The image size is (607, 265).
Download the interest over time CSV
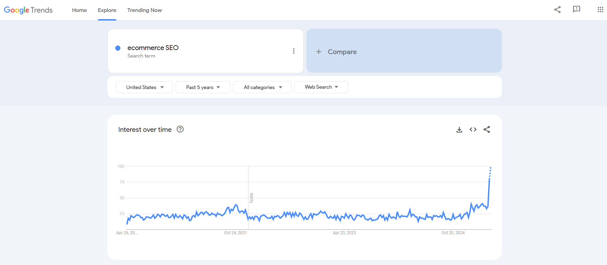tap(459, 129)
